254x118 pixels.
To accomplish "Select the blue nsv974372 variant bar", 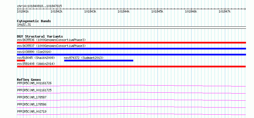I will click(99, 61).
